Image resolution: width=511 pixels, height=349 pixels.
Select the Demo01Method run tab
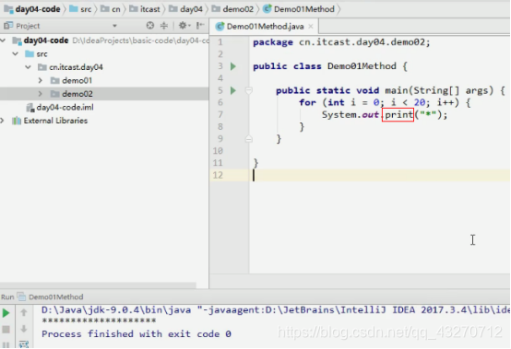(x=55, y=297)
